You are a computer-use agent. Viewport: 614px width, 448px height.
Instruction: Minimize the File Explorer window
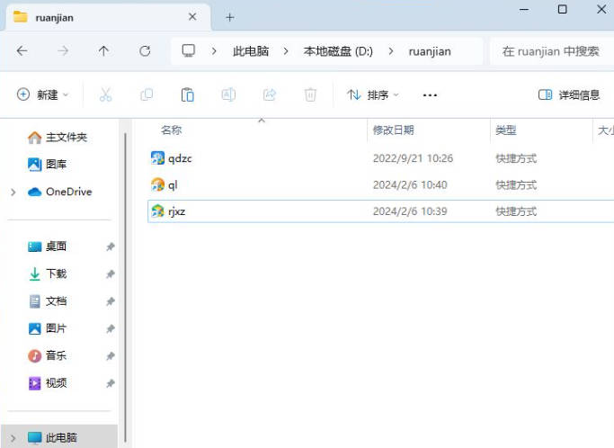pyautogui.click(x=524, y=9)
